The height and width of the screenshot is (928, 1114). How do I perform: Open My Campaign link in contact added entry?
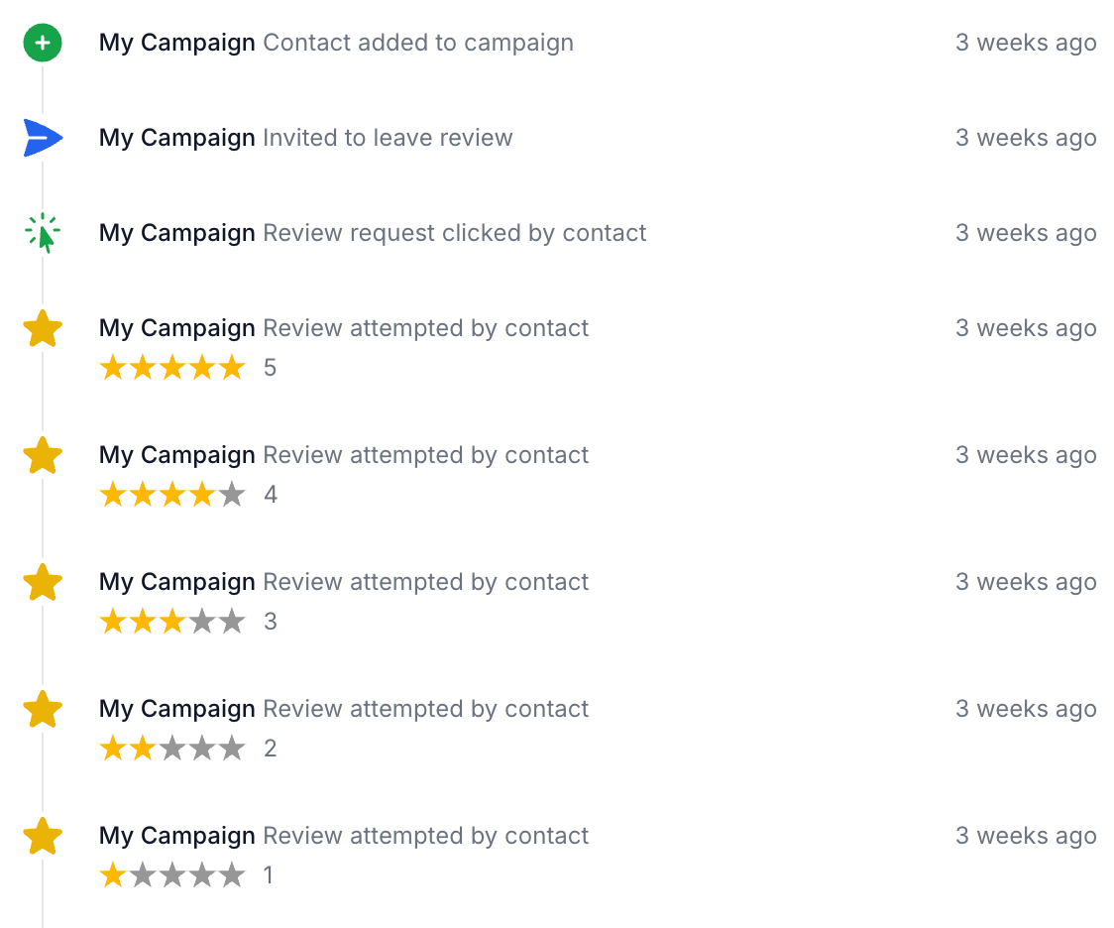click(176, 43)
